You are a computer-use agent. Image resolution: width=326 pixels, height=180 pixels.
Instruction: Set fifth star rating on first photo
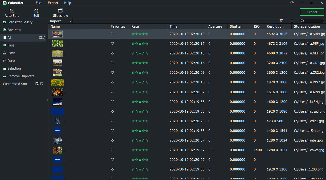pyautogui.click(x=147, y=34)
